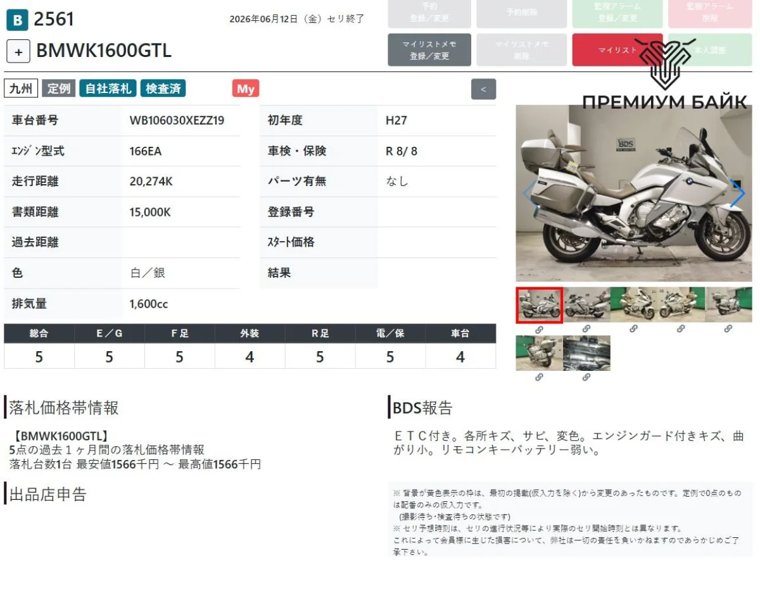The image size is (760, 591).
Task: Click the 登録番号 label
Action: point(291,212)
